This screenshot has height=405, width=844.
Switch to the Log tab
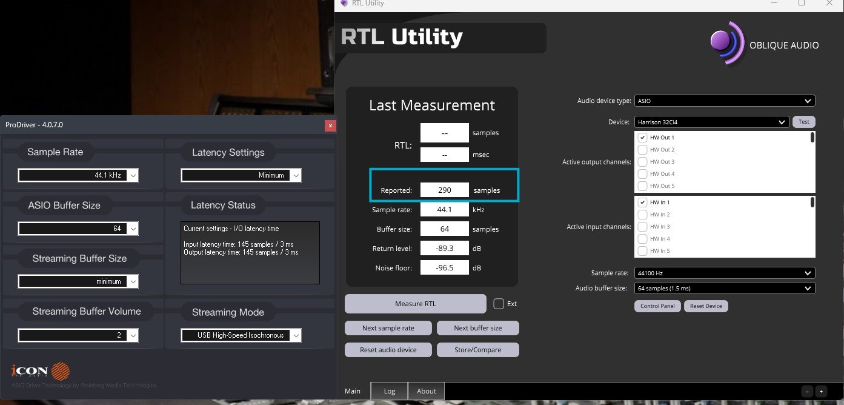(390, 391)
